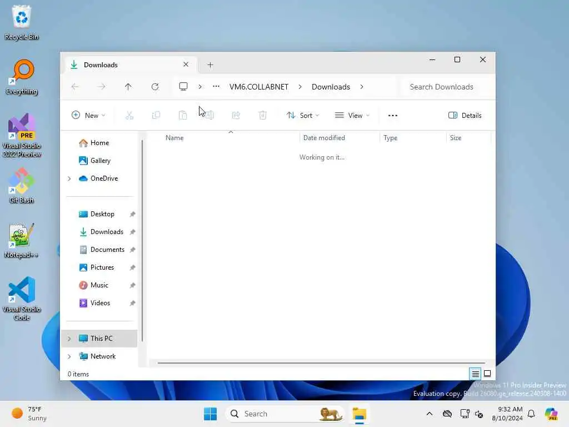Image resolution: width=569 pixels, height=427 pixels.
Task: Open Gallery in the navigation pane
Action: click(99, 161)
